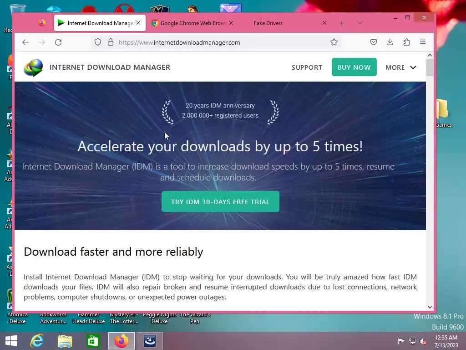466x350 pixels.
Task: Launch Internet Explorer from the taskbar
Action: point(37,341)
